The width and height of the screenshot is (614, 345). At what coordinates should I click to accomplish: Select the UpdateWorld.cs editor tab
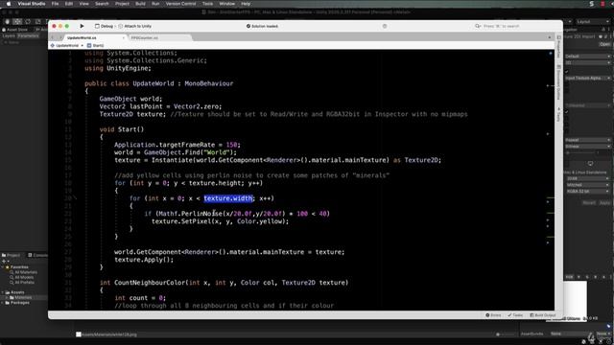82,38
